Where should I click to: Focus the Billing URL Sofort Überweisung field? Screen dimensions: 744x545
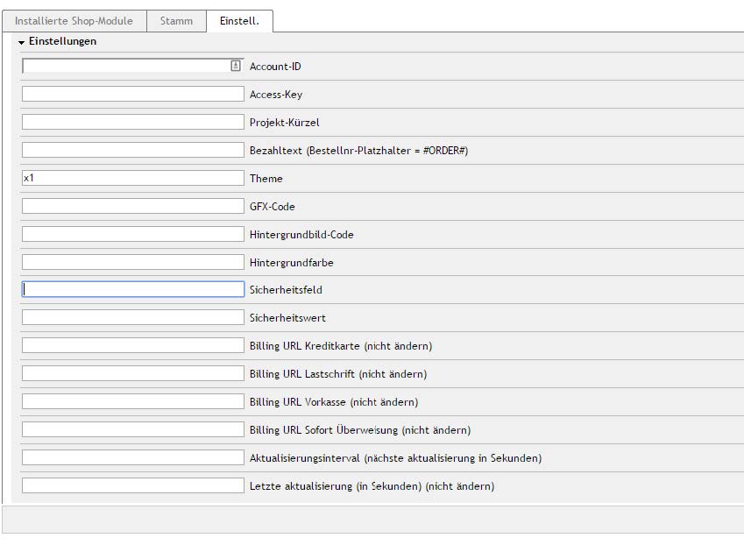point(131,429)
